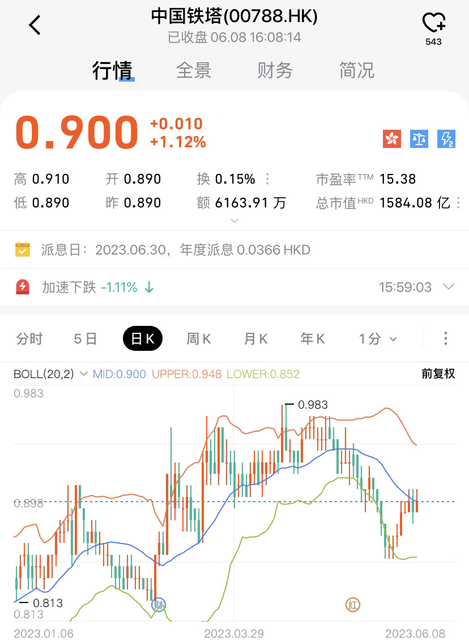Tap the blue balance scale icon
The width and height of the screenshot is (469, 641).
419,138
